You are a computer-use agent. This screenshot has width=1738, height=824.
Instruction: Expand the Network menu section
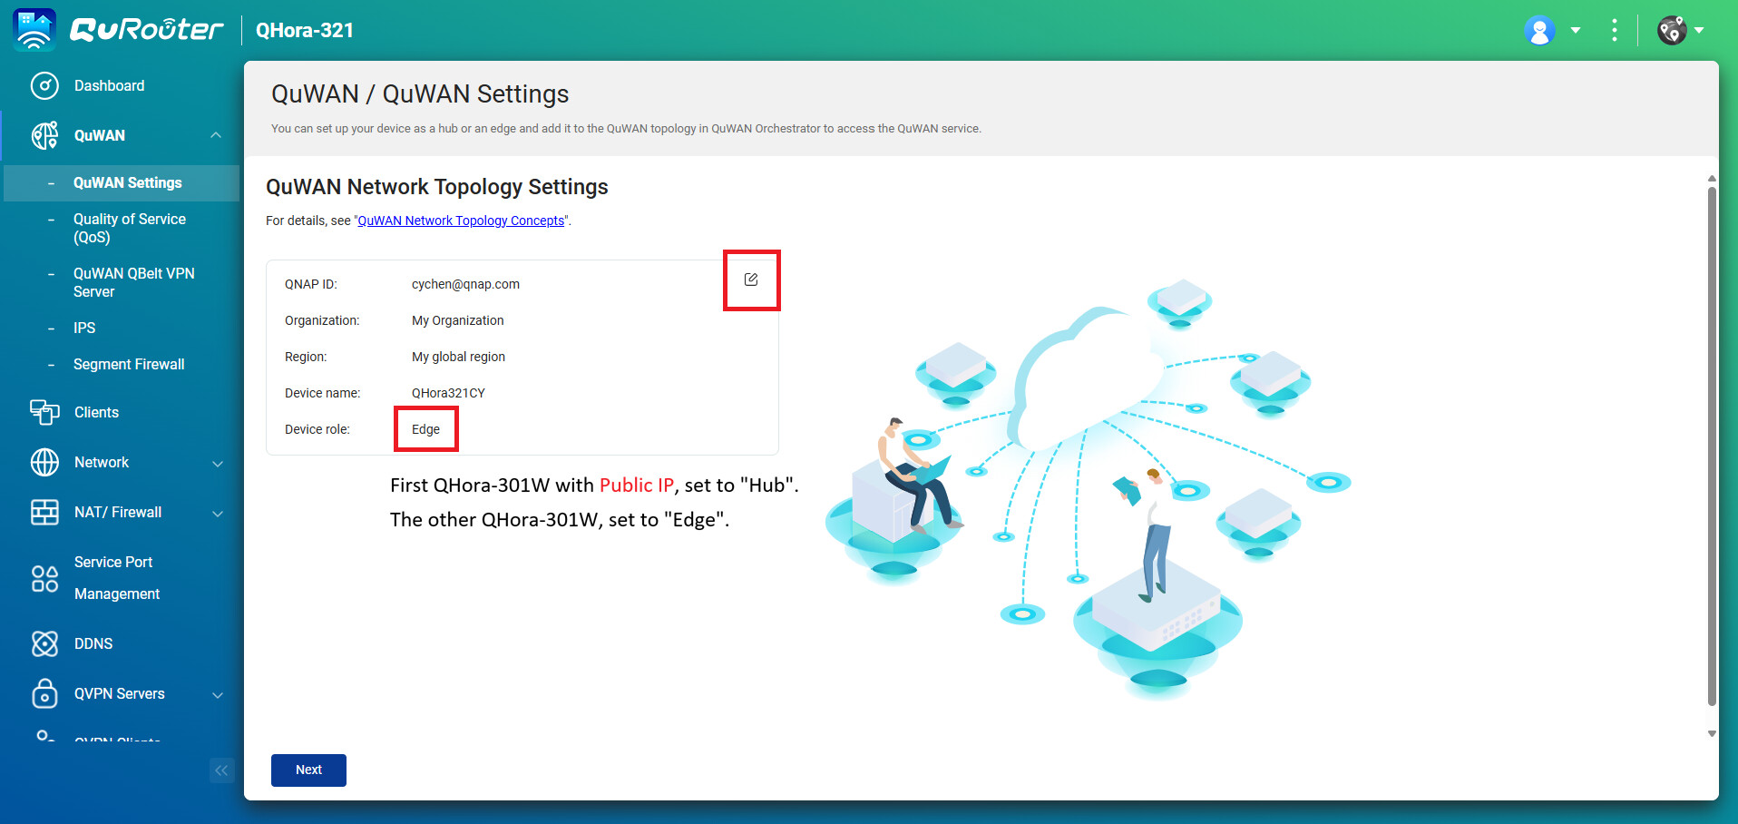pyautogui.click(x=218, y=463)
